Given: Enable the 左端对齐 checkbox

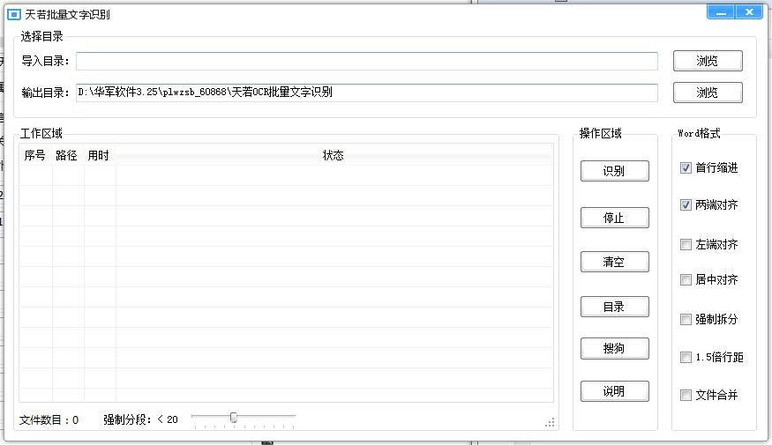Looking at the screenshot, I should click(x=686, y=245).
